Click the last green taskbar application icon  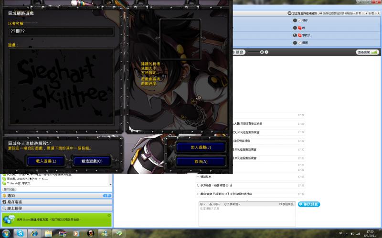119,233
